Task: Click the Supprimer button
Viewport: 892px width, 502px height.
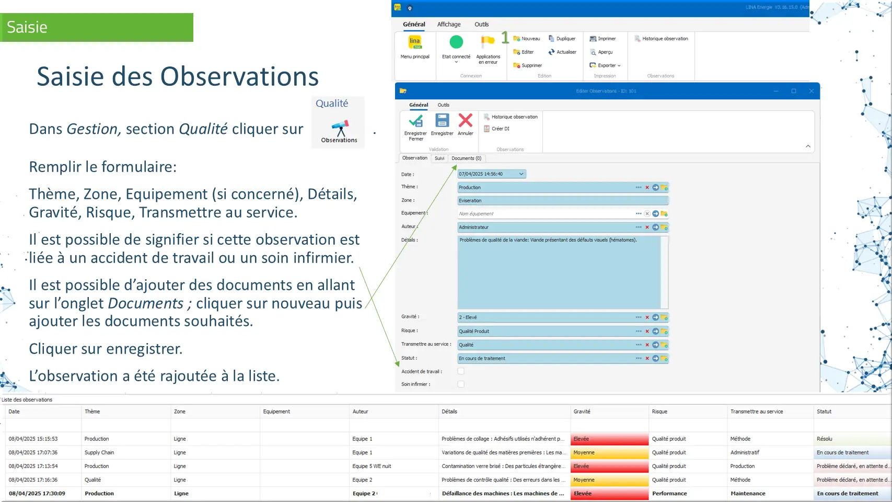Action: (528, 65)
